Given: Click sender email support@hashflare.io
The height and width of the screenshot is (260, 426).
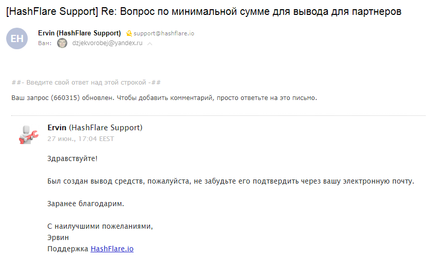Looking at the screenshot, I should pos(164,33).
